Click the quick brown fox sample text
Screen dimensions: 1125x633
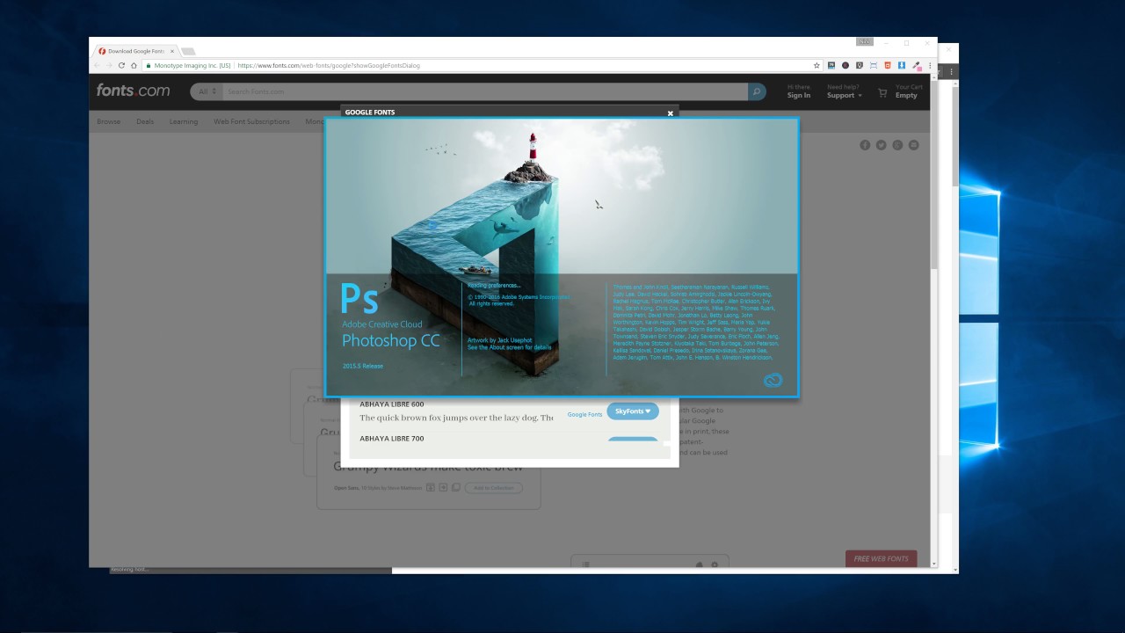tap(456, 418)
